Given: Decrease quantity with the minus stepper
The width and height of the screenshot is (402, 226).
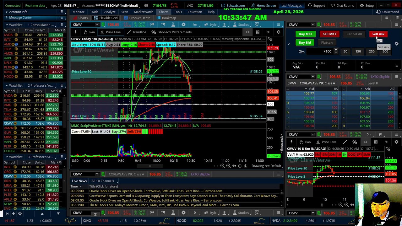Looking at the screenshot, I should [335, 53].
